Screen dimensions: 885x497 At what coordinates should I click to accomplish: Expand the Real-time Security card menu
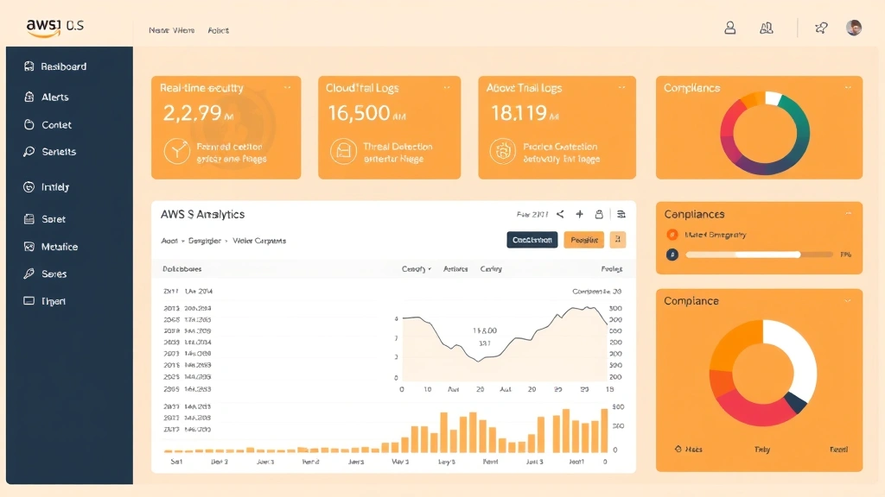tap(289, 87)
